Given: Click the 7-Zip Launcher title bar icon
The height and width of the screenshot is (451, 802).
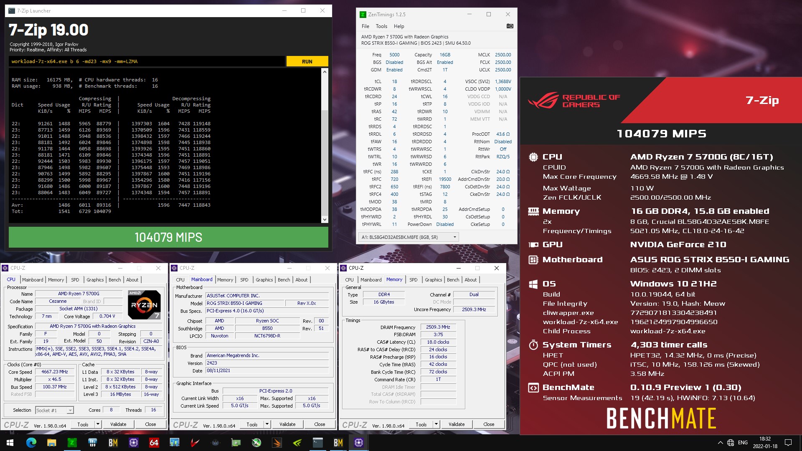Looking at the screenshot, I should coord(12,11).
